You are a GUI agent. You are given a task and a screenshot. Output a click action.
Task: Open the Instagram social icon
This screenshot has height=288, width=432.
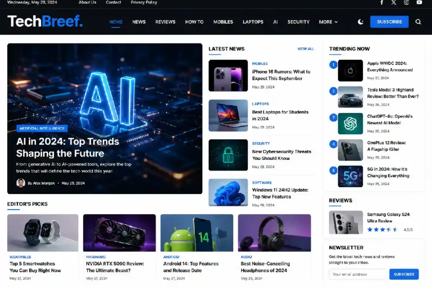coord(406,3)
